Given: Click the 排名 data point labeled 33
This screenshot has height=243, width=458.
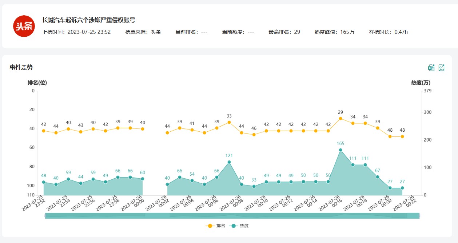Looking at the screenshot, I should coord(229,122).
